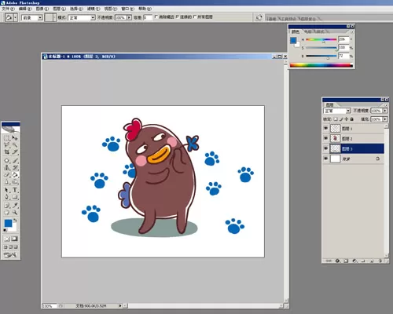Enable the 消除锯齿 anti-alias checkbox

click(x=156, y=16)
